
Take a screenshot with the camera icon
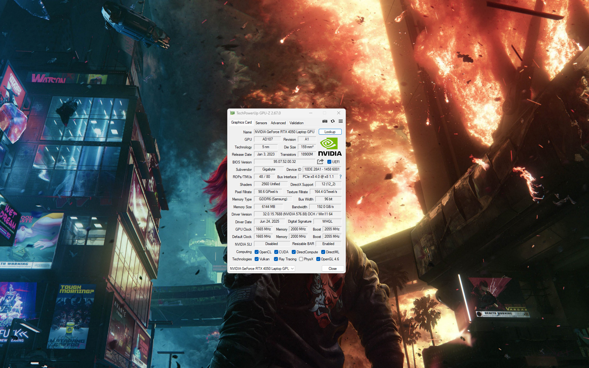(x=325, y=121)
